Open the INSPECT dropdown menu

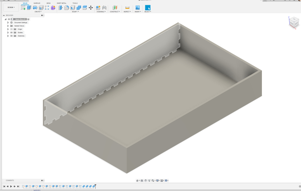[x=127, y=12]
